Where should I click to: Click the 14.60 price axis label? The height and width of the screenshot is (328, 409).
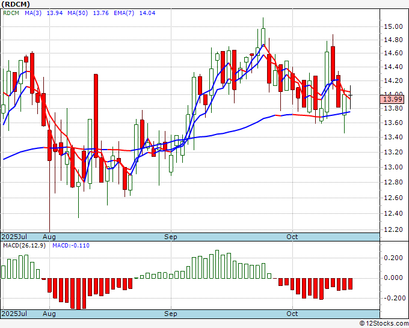click(x=393, y=53)
